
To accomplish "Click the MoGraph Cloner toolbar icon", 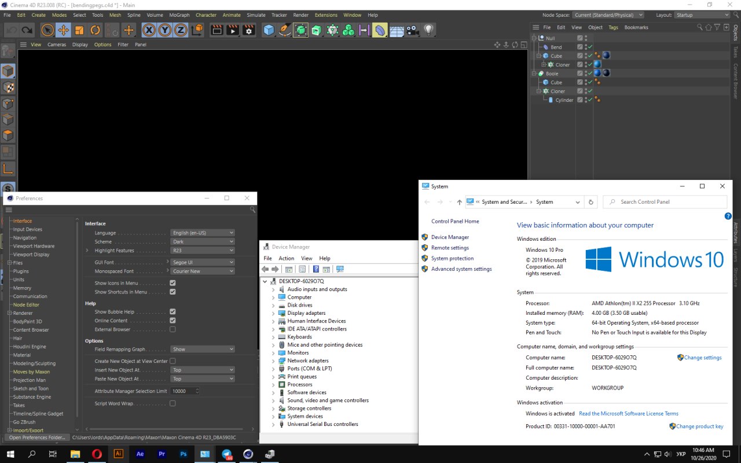I will [x=332, y=30].
